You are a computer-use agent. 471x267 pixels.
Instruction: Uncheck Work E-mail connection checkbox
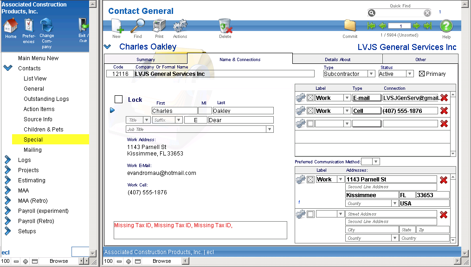310,98
